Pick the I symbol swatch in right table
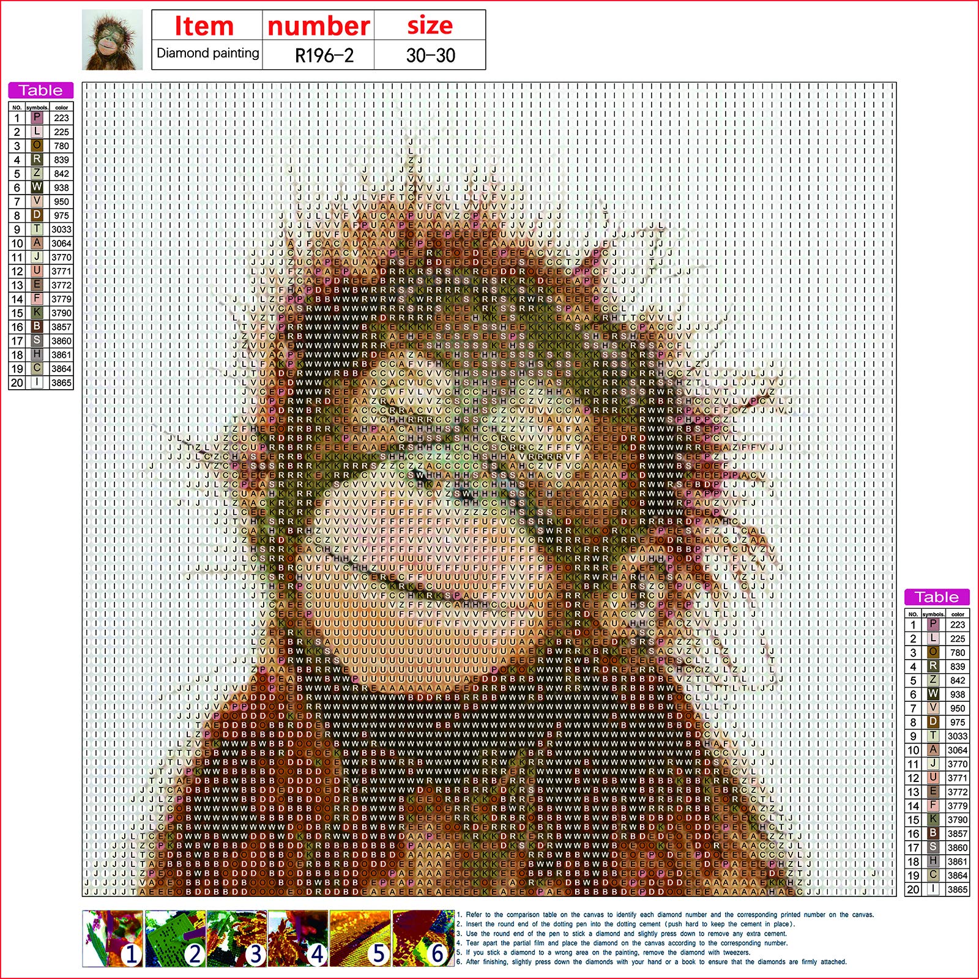 [933, 890]
